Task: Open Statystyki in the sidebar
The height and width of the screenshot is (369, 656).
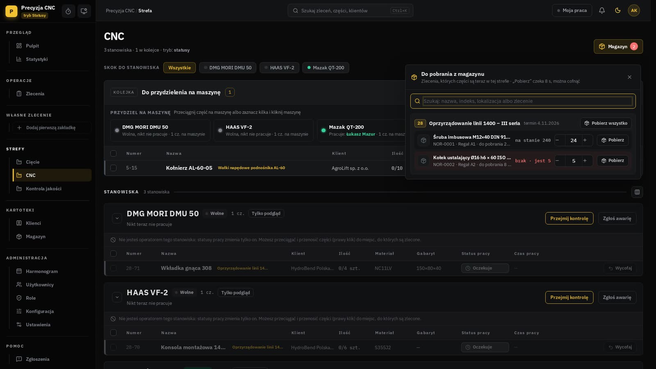Action: tap(52, 59)
